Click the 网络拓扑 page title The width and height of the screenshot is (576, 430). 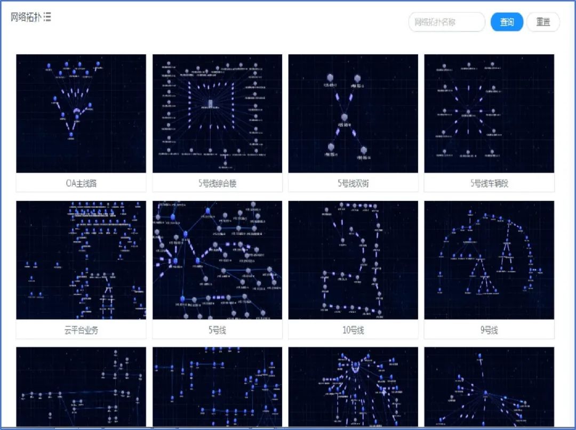(26, 17)
